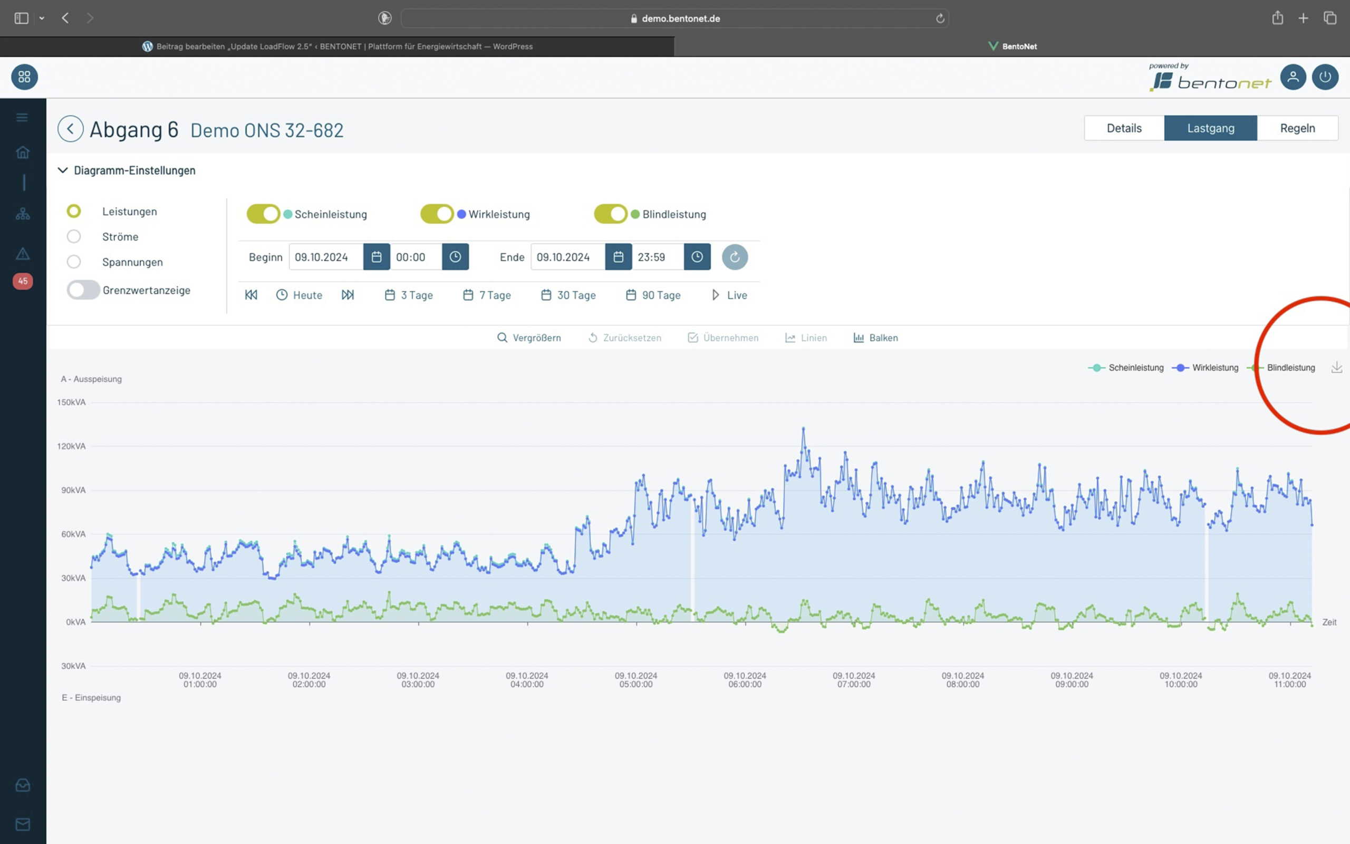Jump to next period with forward icon
Viewport: 1350px width, 844px height.
pyautogui.click(x=348, y=295)
